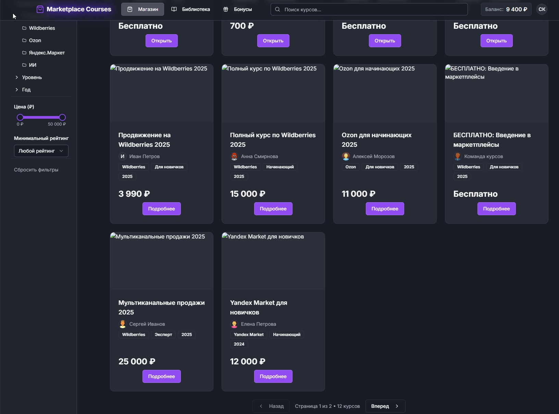Click Алексей Морозов author avatar
Viewport: 559px width, 414px height.
click(346, 156)
